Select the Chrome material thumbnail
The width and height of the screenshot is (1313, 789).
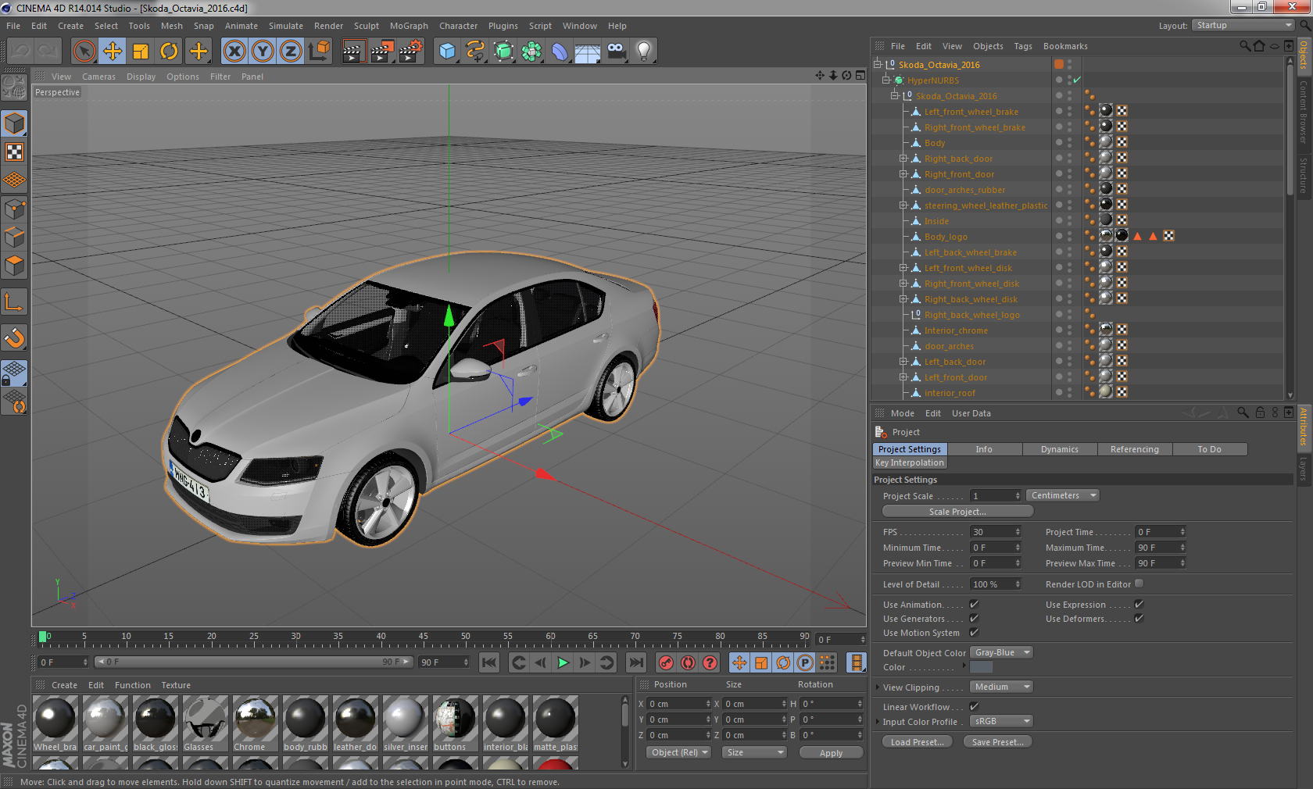pos(255,724)
